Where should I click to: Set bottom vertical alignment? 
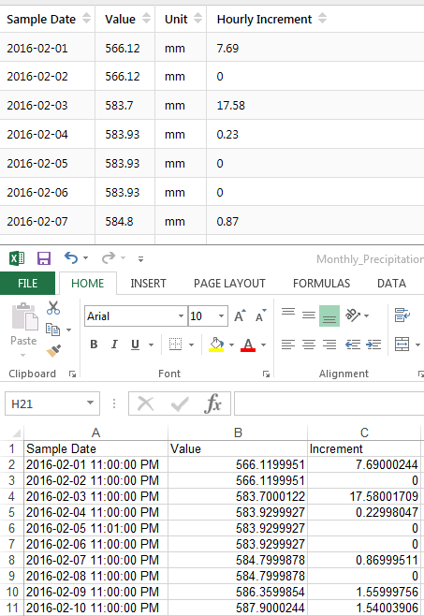click(x=329, y=315)
